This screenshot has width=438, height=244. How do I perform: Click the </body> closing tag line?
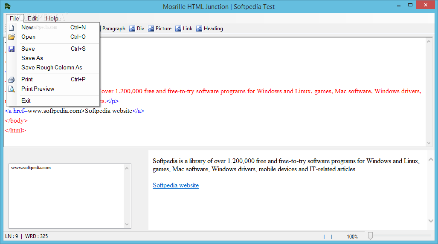click(x=16, y=121)
